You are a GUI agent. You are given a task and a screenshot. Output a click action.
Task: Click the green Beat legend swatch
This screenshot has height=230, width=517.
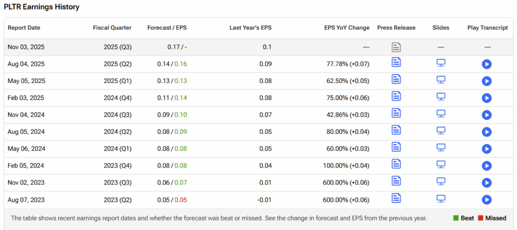click(455, 218)
